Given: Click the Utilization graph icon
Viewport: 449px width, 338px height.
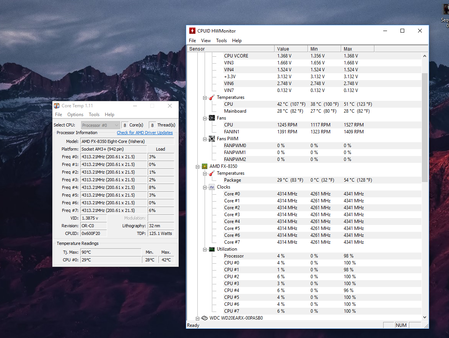Looking at the screenshot, I should (211, 249).
